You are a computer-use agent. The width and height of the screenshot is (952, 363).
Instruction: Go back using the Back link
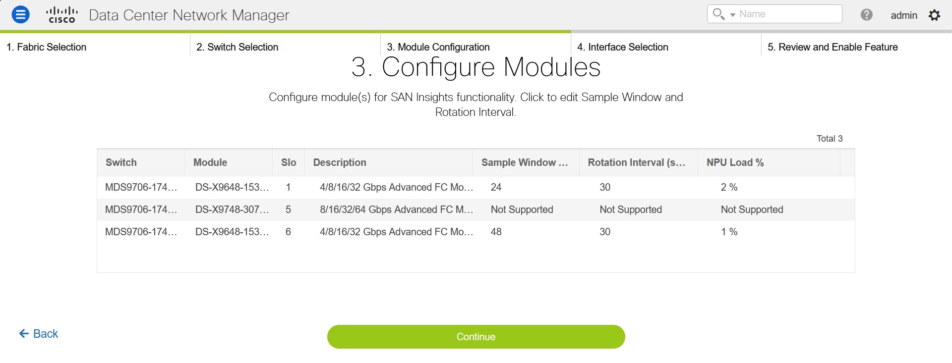pos(38,334)
